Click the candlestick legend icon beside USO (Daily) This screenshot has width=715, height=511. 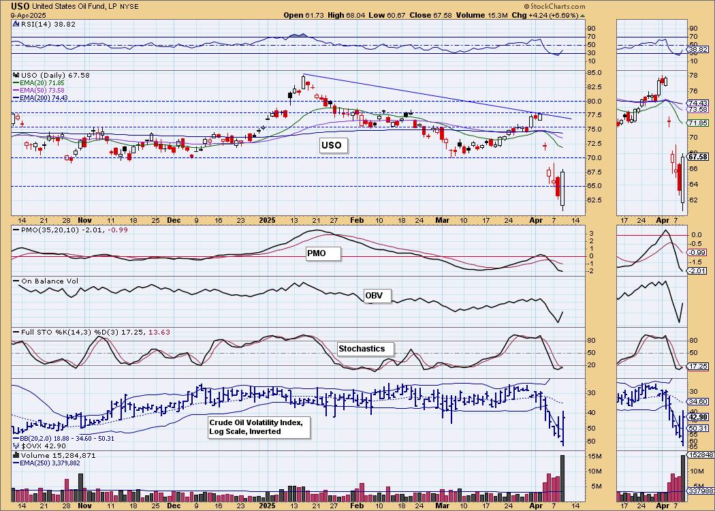coord(16,75)
